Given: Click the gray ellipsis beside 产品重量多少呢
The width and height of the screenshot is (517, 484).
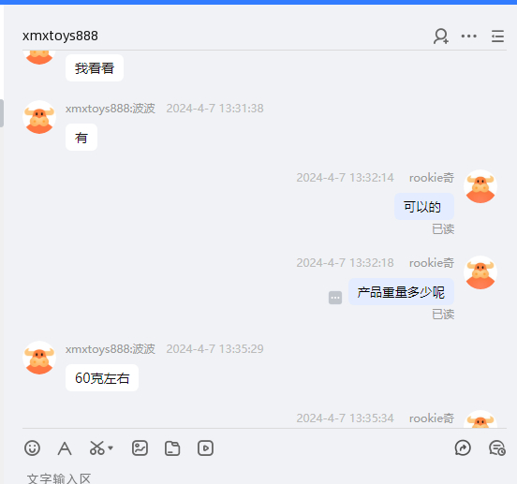Looking at the screenshot, I should 335,298.
